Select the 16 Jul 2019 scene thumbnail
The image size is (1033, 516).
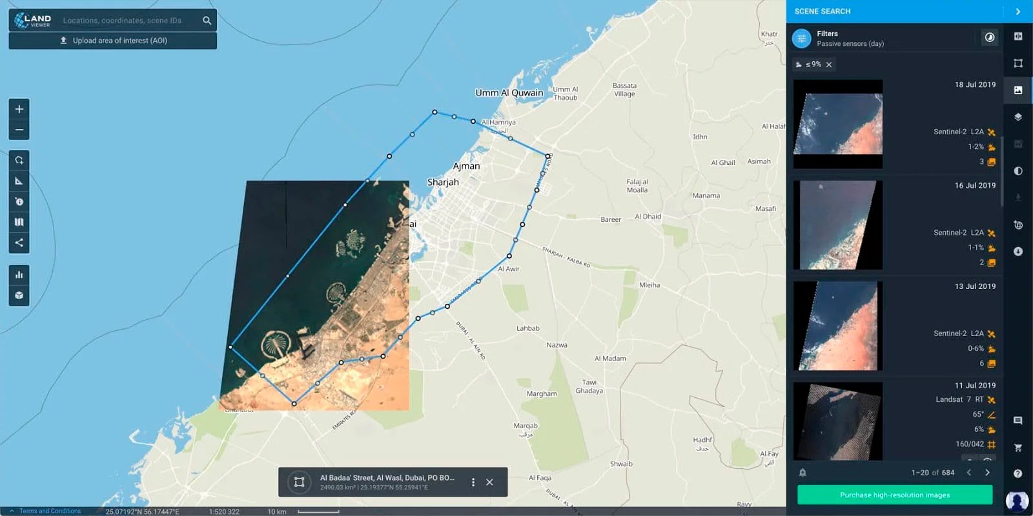pyautogui.click(x=838, y=225)
